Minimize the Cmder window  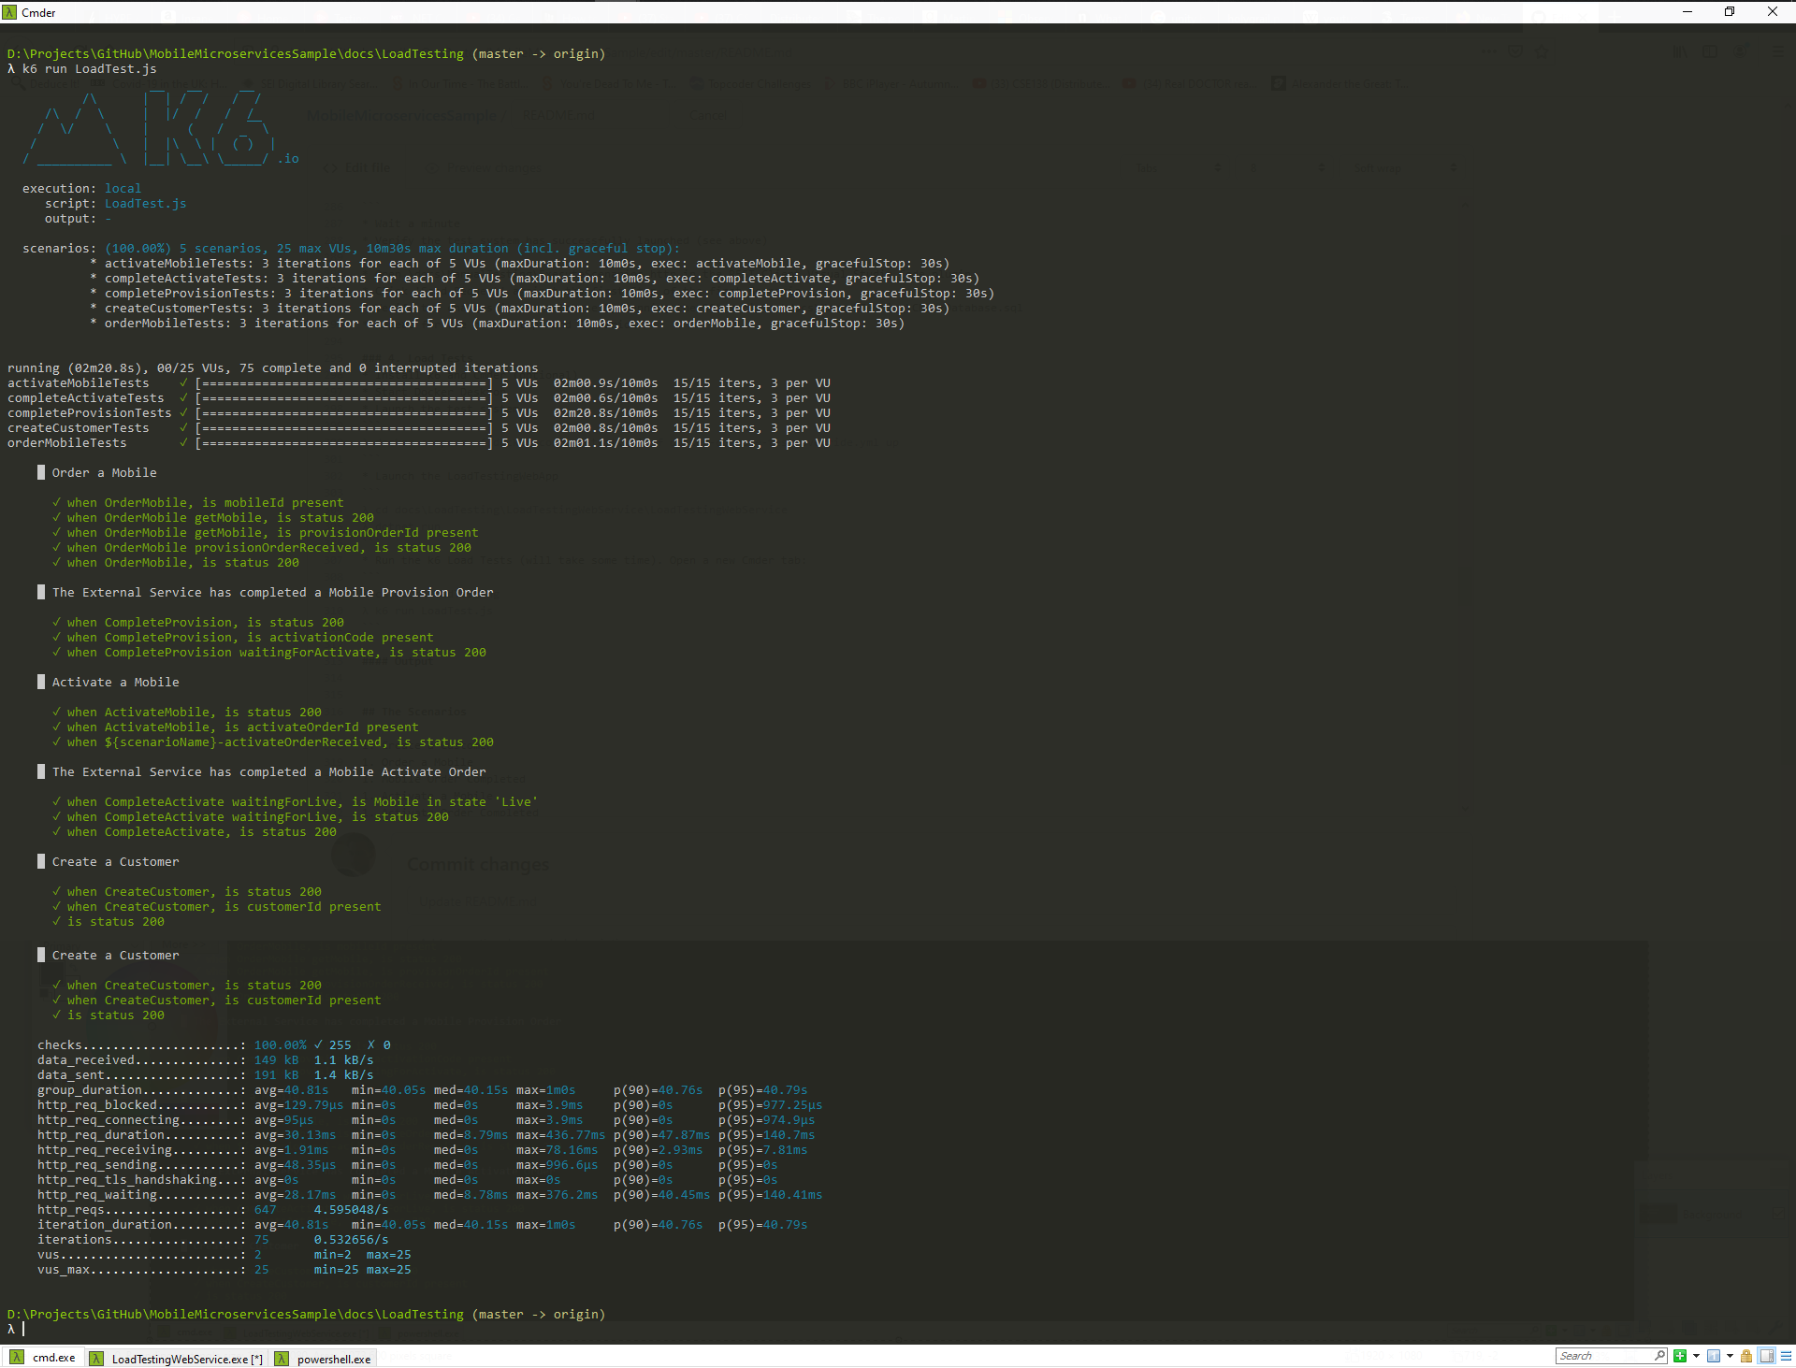pyautogui.click(x=1687, y=12)
